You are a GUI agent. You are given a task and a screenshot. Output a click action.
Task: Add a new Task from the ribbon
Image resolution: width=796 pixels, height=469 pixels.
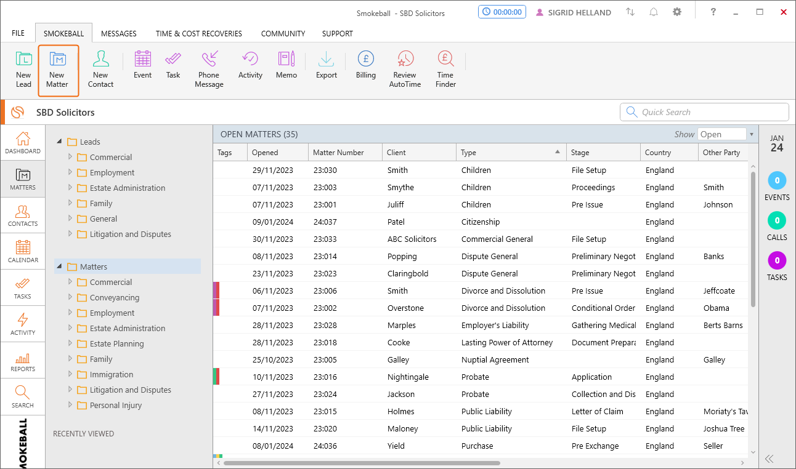[x=173, y=65]
